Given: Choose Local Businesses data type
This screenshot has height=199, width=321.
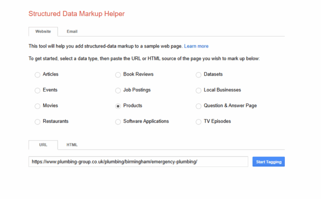Looking at the screenshot, I should pyautogui.click(x=199, y=90).
